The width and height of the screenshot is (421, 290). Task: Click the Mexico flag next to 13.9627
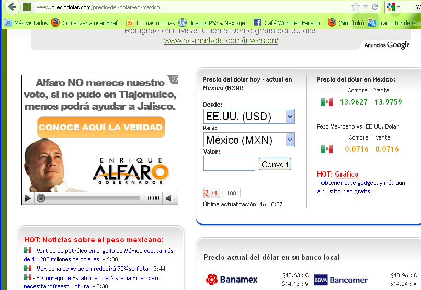(x=327, y=102)
